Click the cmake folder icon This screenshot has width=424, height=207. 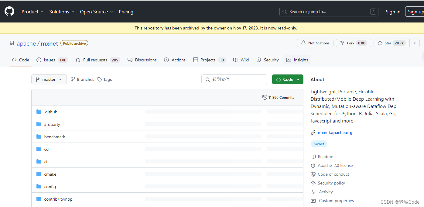[x=39, y=174]
